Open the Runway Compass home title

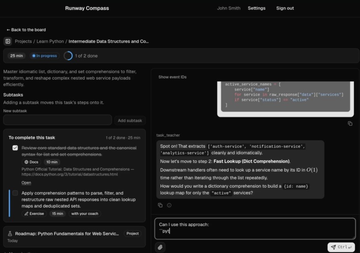[x=87, y=8]
